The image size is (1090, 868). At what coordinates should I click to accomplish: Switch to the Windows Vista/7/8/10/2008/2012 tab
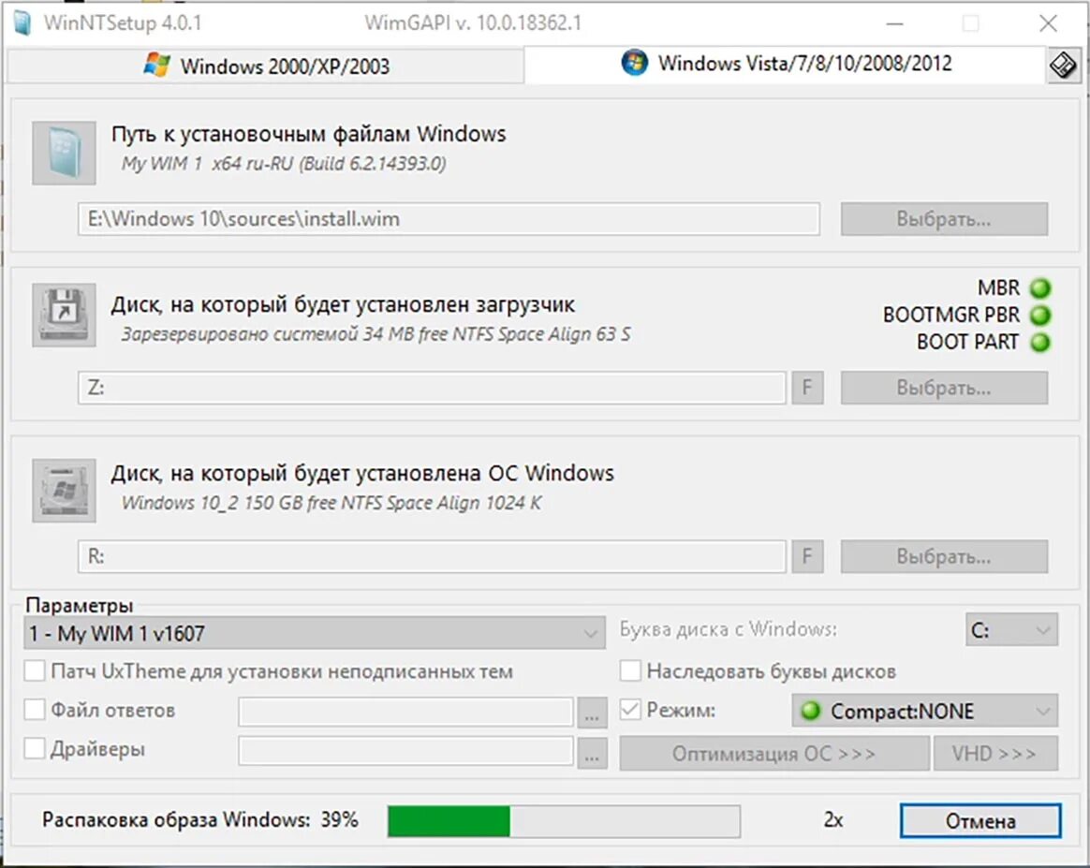(x=785, y=64)
